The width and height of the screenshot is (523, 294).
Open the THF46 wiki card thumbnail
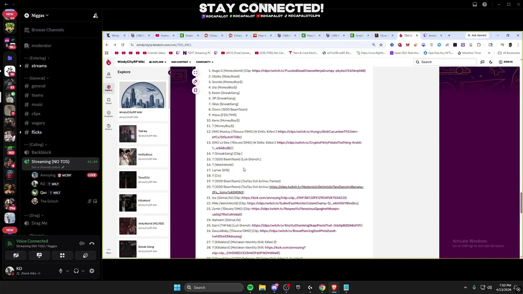tap(128, 134)
